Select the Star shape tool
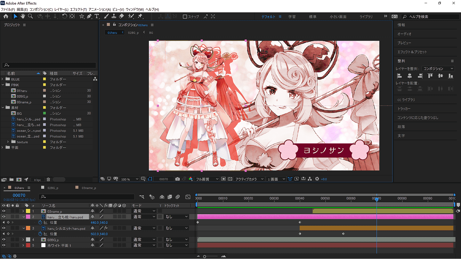Image resolution: width=461 pixels, height=259 pixels. click(82, 16)
